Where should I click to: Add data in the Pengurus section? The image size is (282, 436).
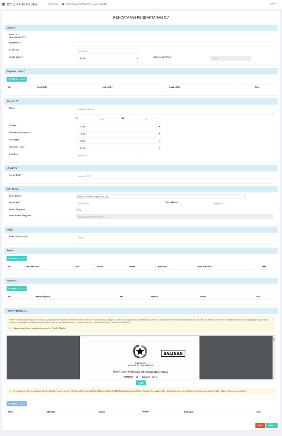(17, 289)
